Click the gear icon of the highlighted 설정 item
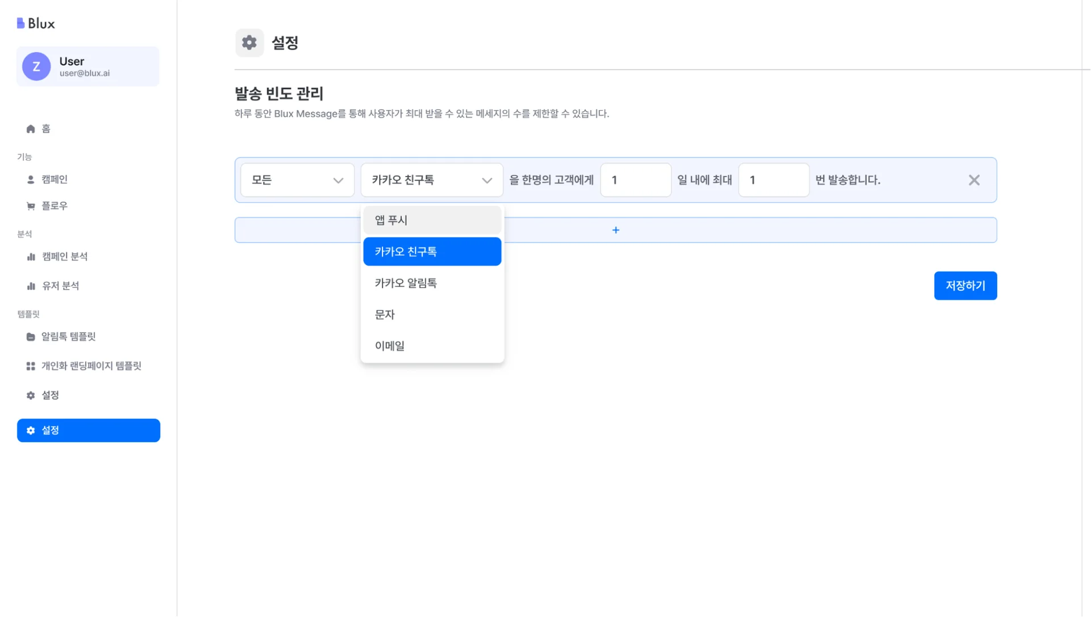 coord(30,430)
